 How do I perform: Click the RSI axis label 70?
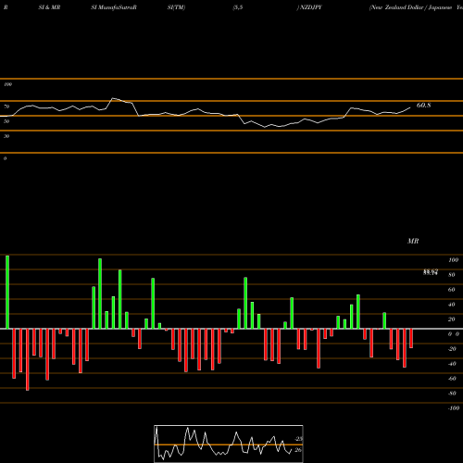click(6, 106)
